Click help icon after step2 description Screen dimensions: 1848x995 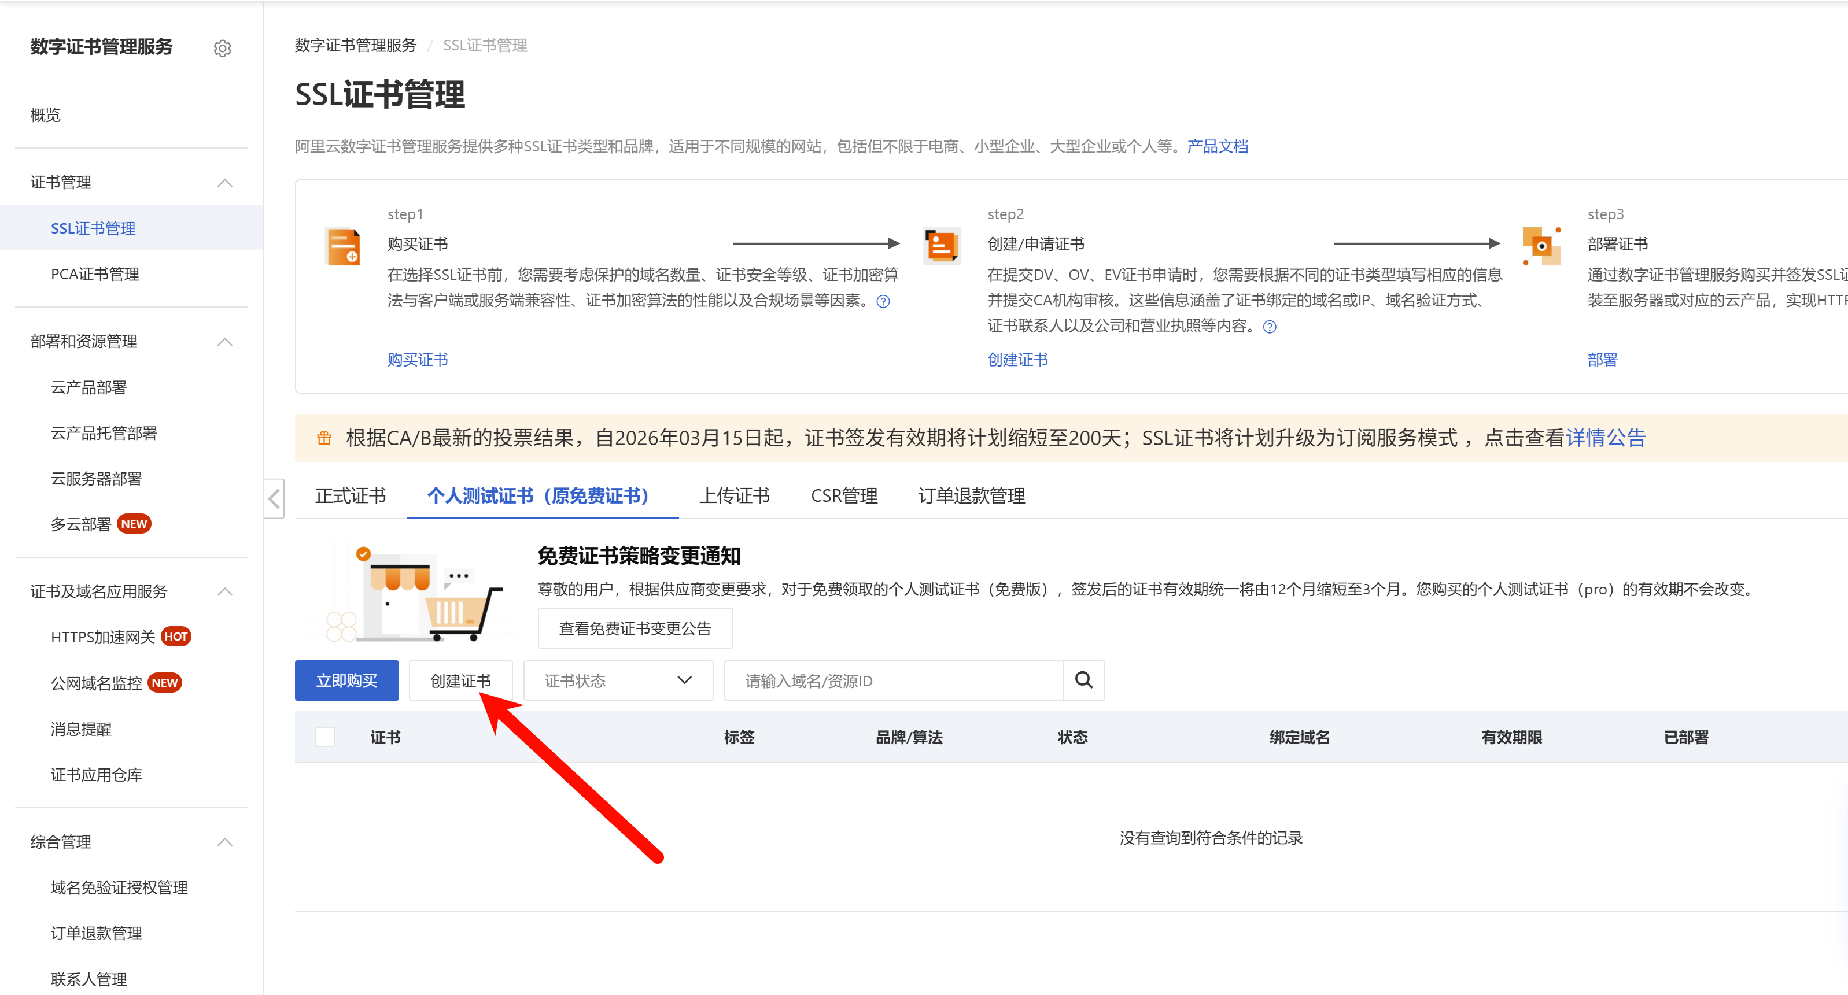click(1269, 327)
